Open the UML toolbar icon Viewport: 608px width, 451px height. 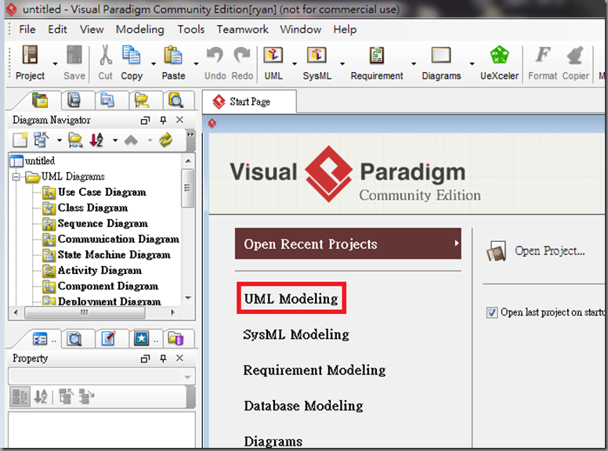pyautogui.click(x=273, y=55)
